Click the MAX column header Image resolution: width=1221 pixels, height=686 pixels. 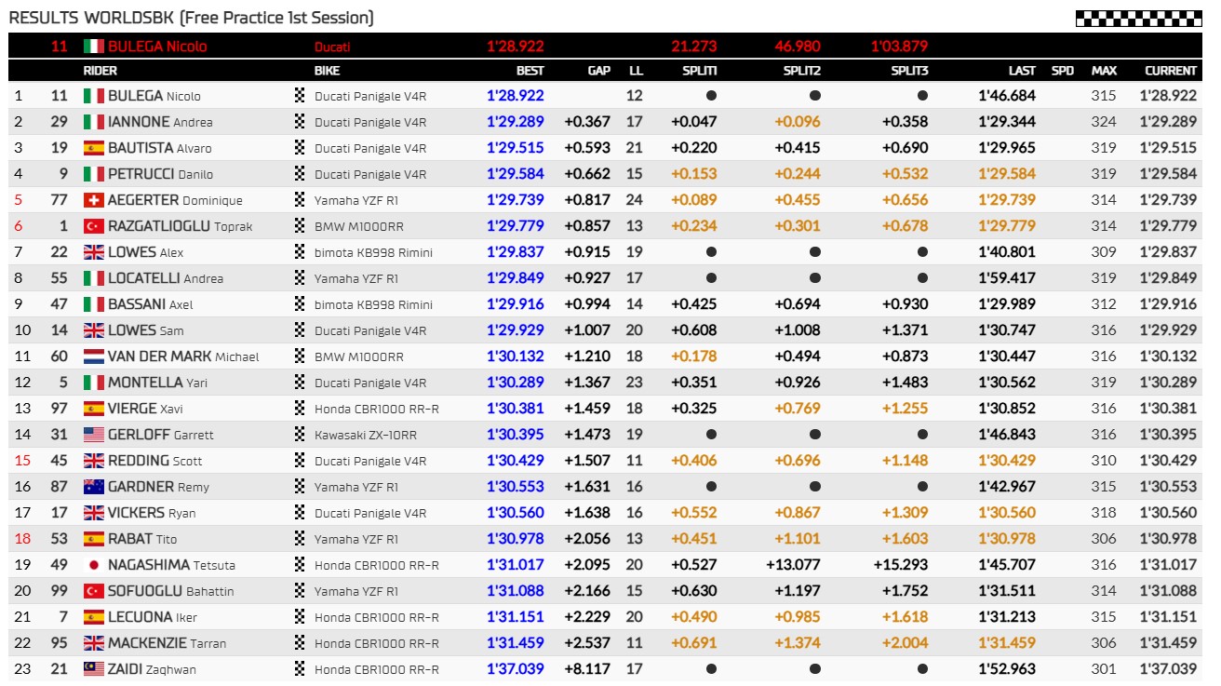[x=1105, y=71]
